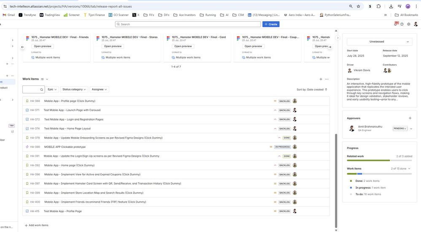Click the epic lightning icon of HA-390

point(27,147)
